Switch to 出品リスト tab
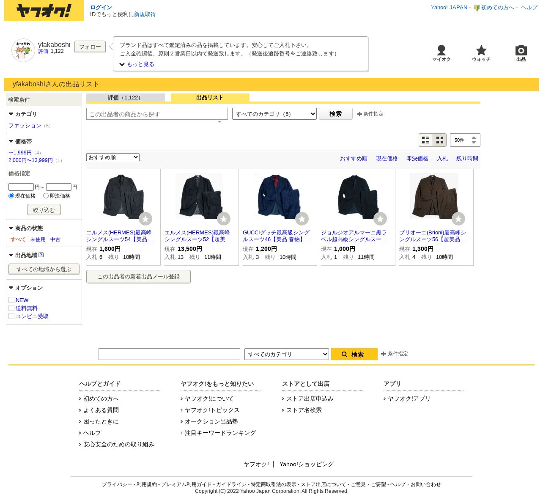Image resolution: width=543 pixels, height=503 pixels. [x=210, y=98]
